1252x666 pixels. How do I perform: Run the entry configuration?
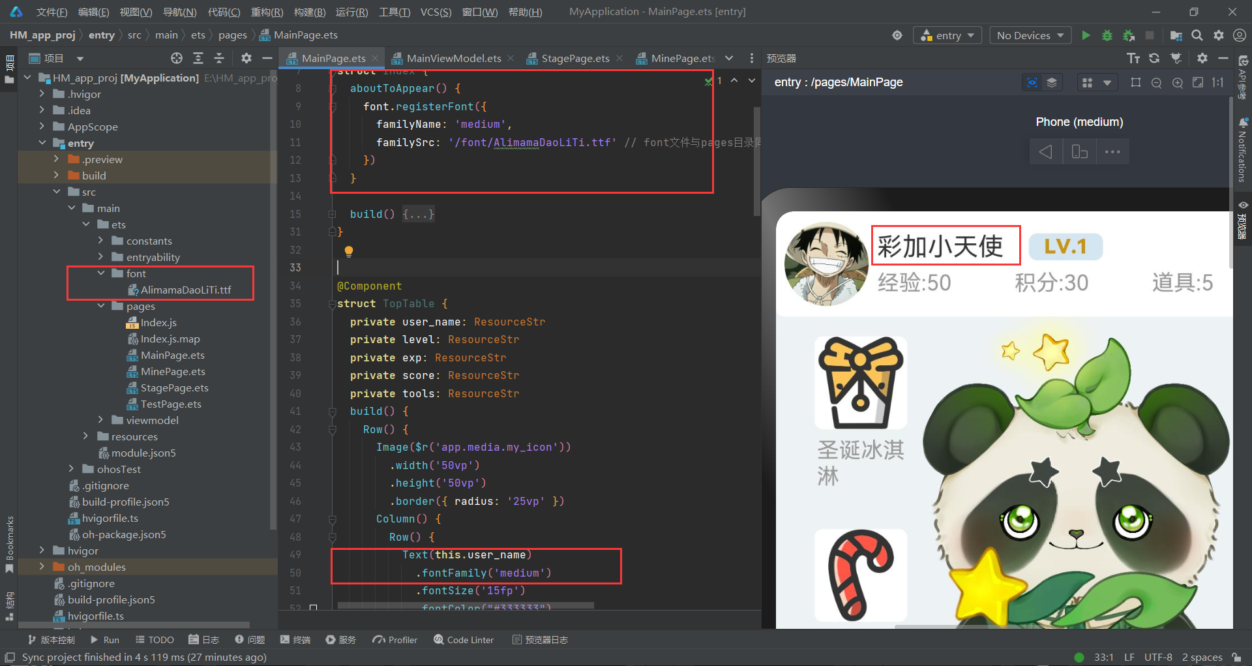tap(1086, 35)
